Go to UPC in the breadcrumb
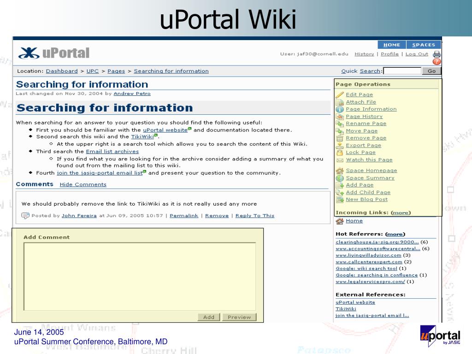 (x=92, y=71)
